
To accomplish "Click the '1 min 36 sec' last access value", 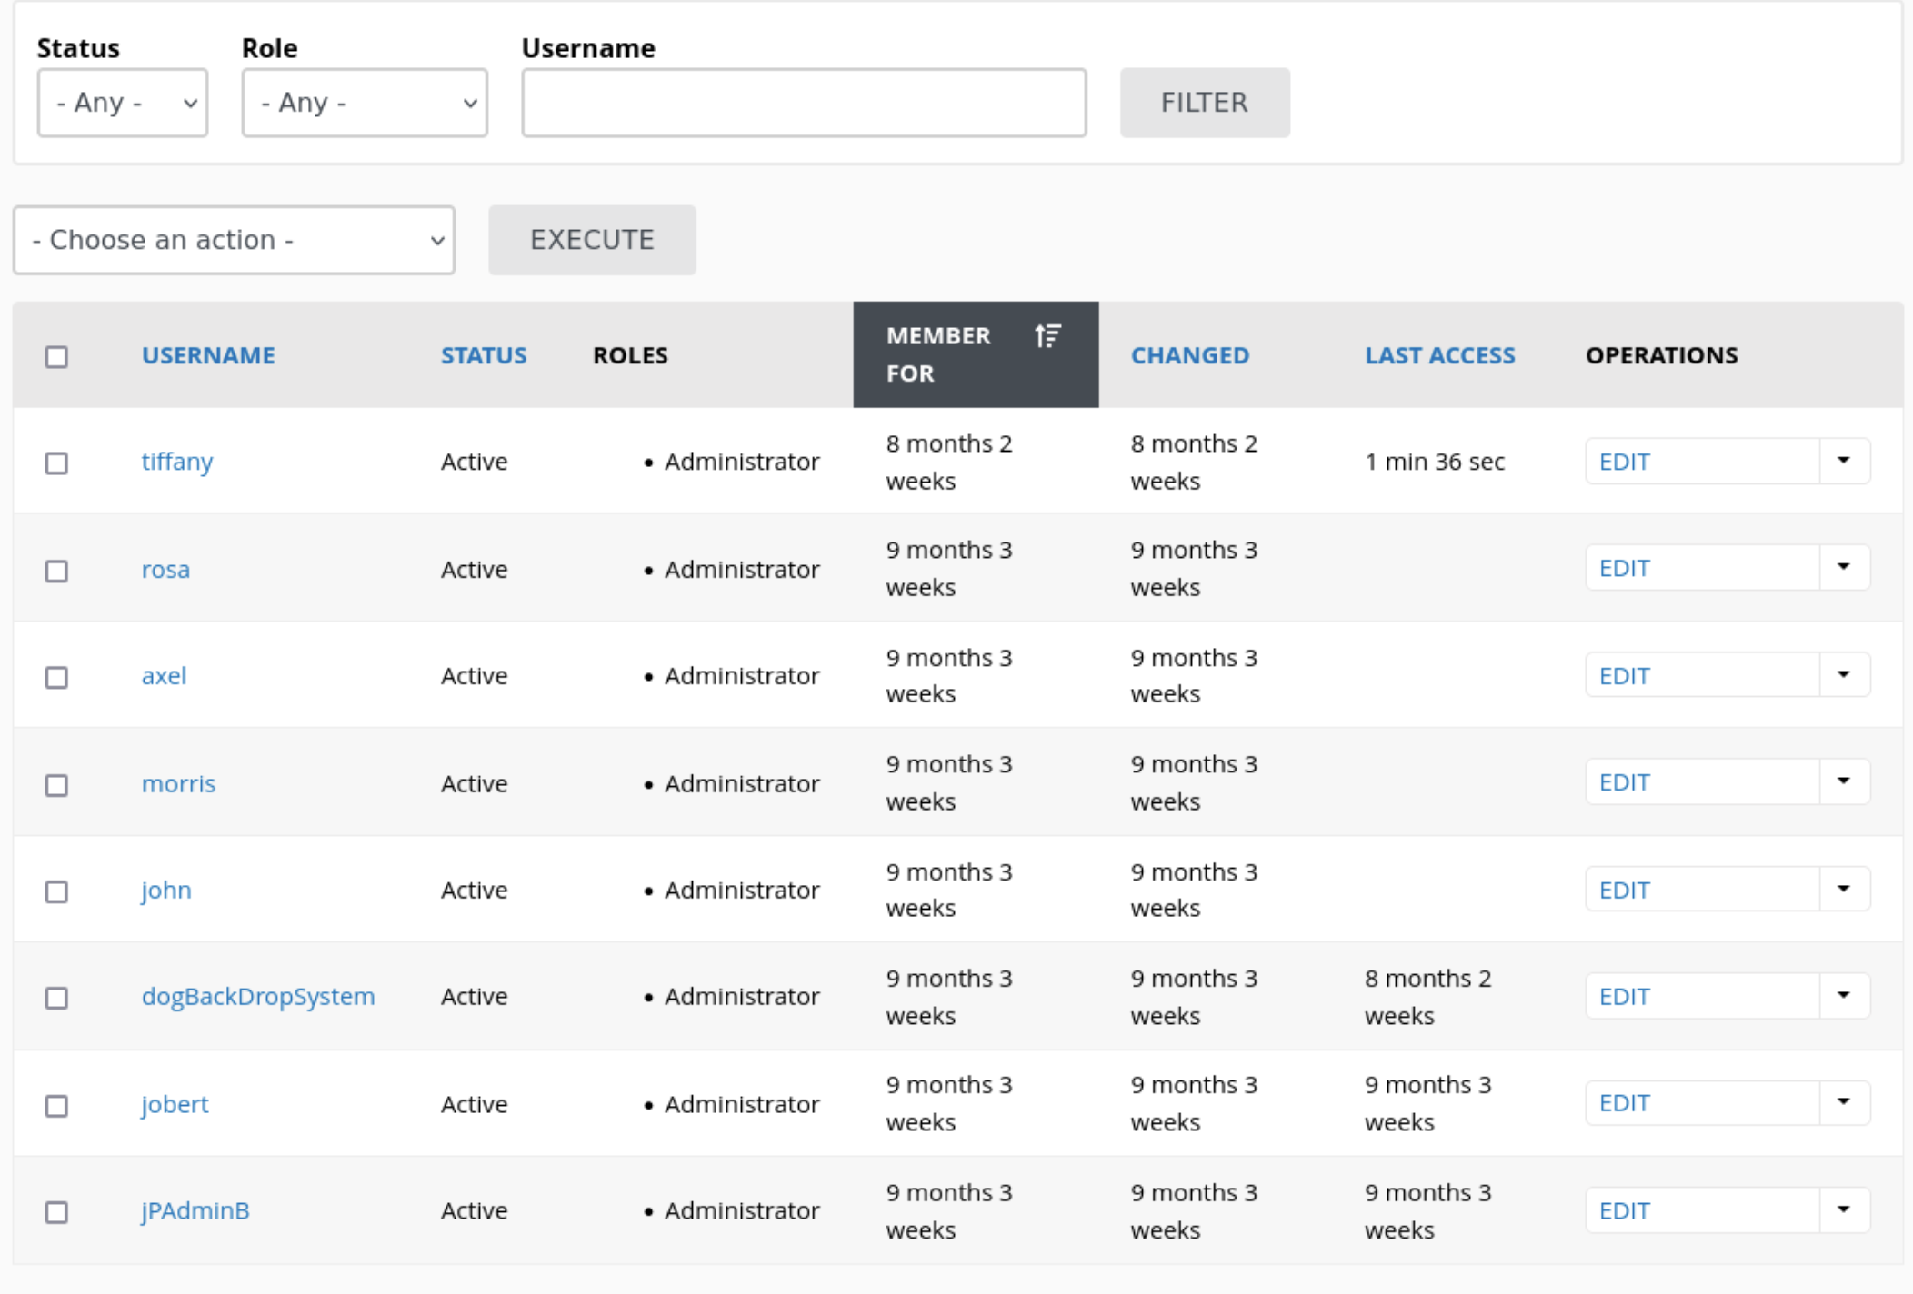I will coord(1435,462).
